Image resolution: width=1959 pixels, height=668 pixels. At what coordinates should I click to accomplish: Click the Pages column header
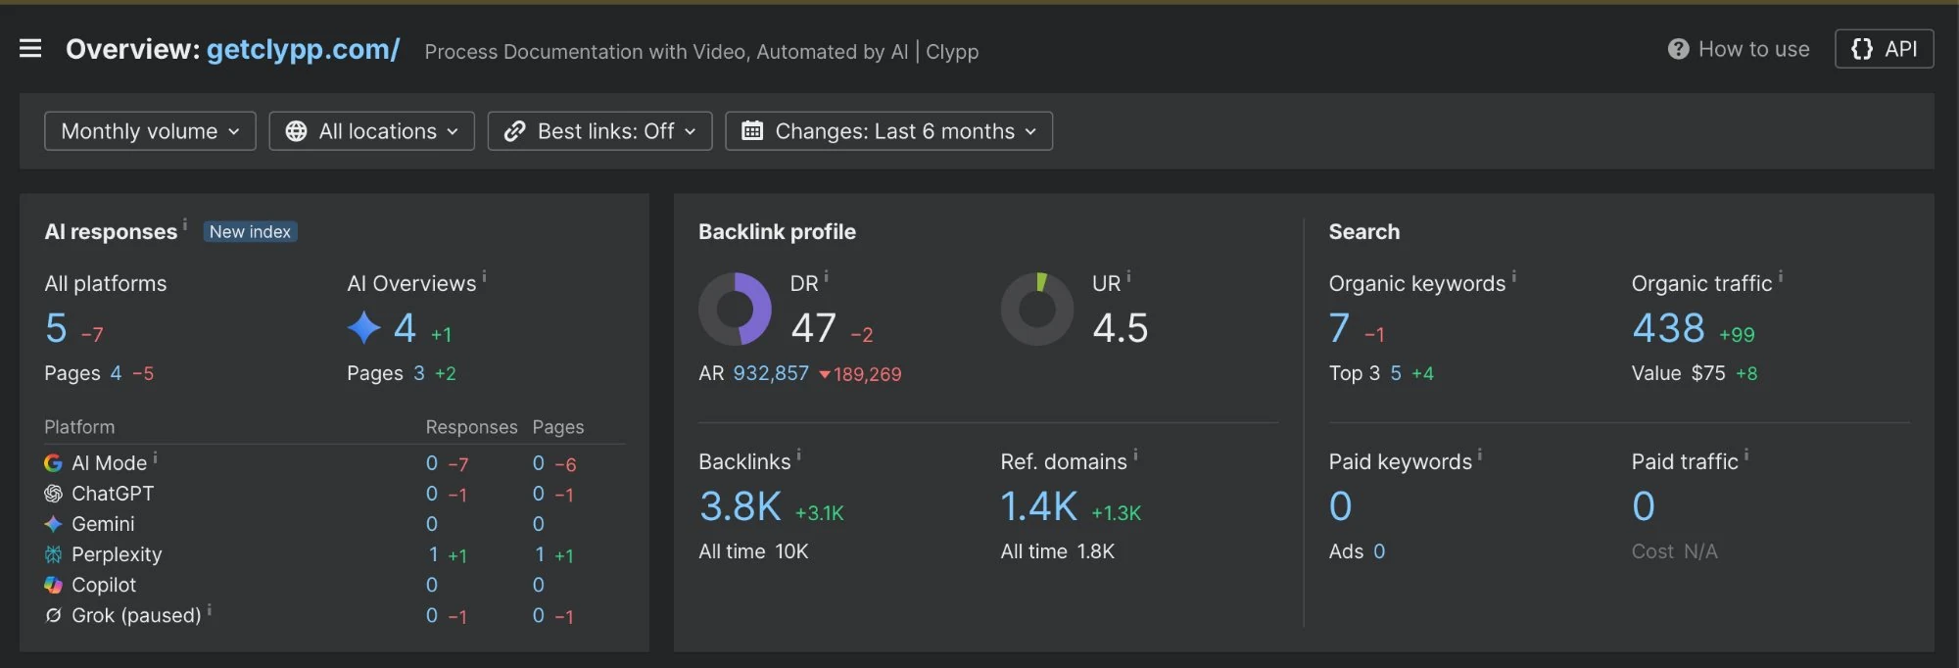(x=558, y=427)
